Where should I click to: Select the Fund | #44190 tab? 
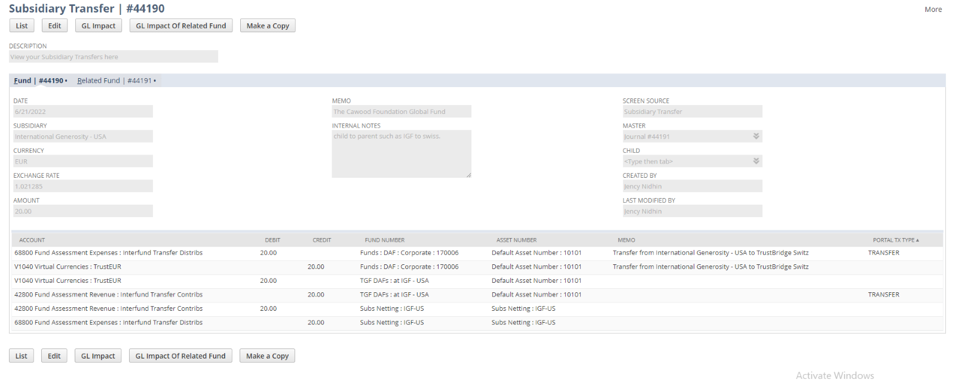coord(39,81)
